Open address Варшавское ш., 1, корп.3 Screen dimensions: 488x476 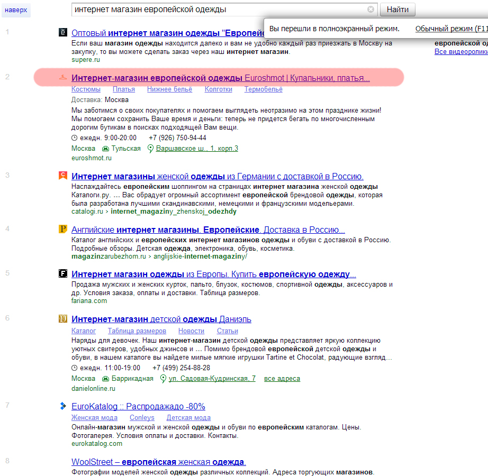(x=197, y=148)
